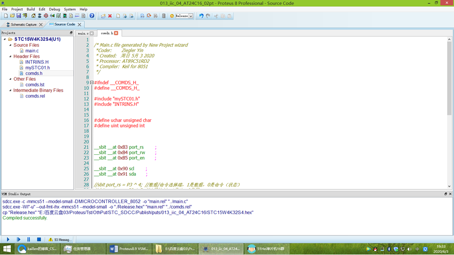Screen dimensions: 454x255
Task: Collapse the Intermediate Binary Files folder
Action: (x=10, y=90)
